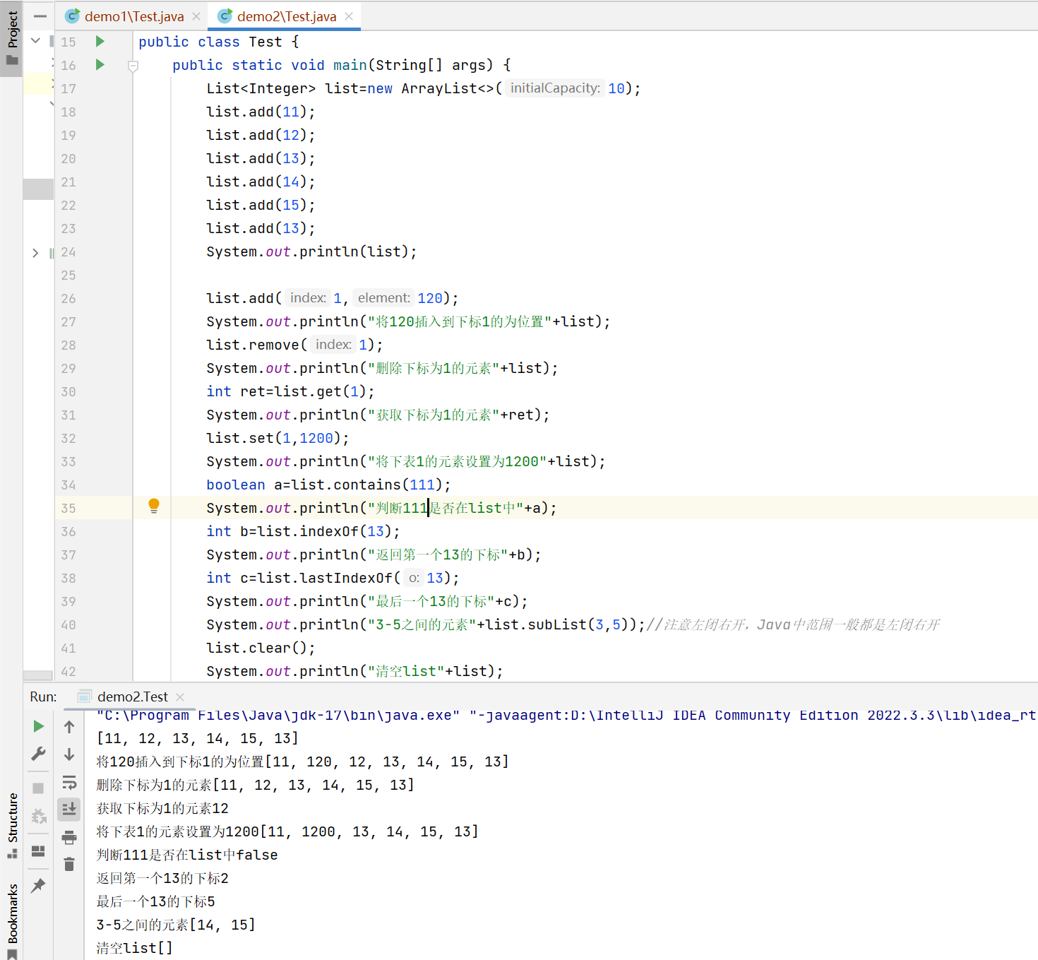Toggle soft-wrap in console output
Screen dimensions: 1038x960
pos(69,782)
